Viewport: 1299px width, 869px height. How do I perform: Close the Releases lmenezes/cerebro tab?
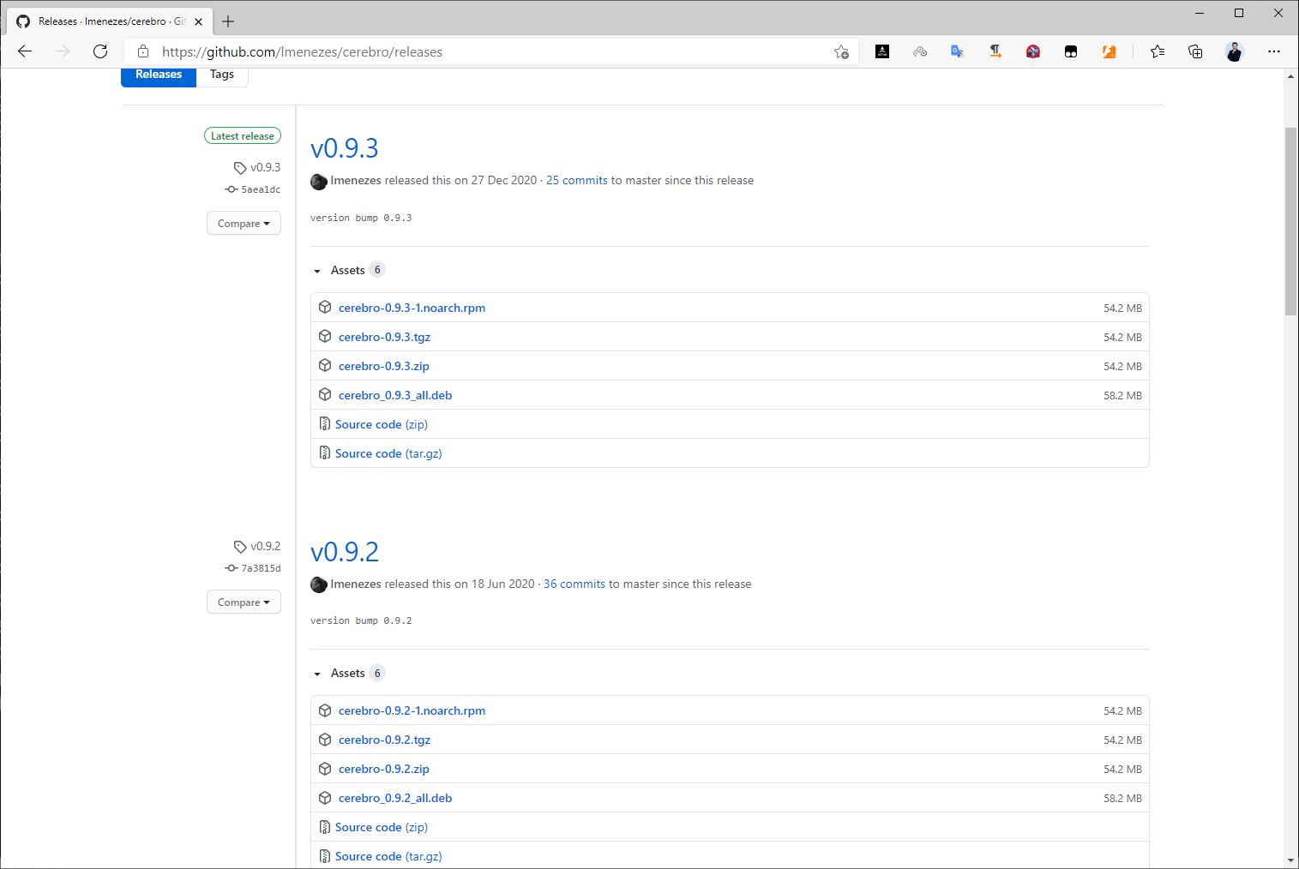tap(198, 21)
